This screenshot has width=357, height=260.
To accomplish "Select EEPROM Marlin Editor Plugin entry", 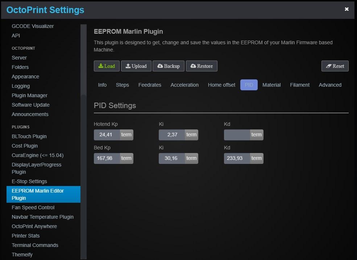I will (x=43, y=194).
